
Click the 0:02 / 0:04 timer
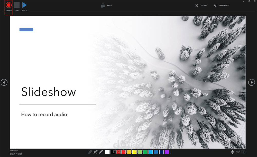click(x=16, y=154)
